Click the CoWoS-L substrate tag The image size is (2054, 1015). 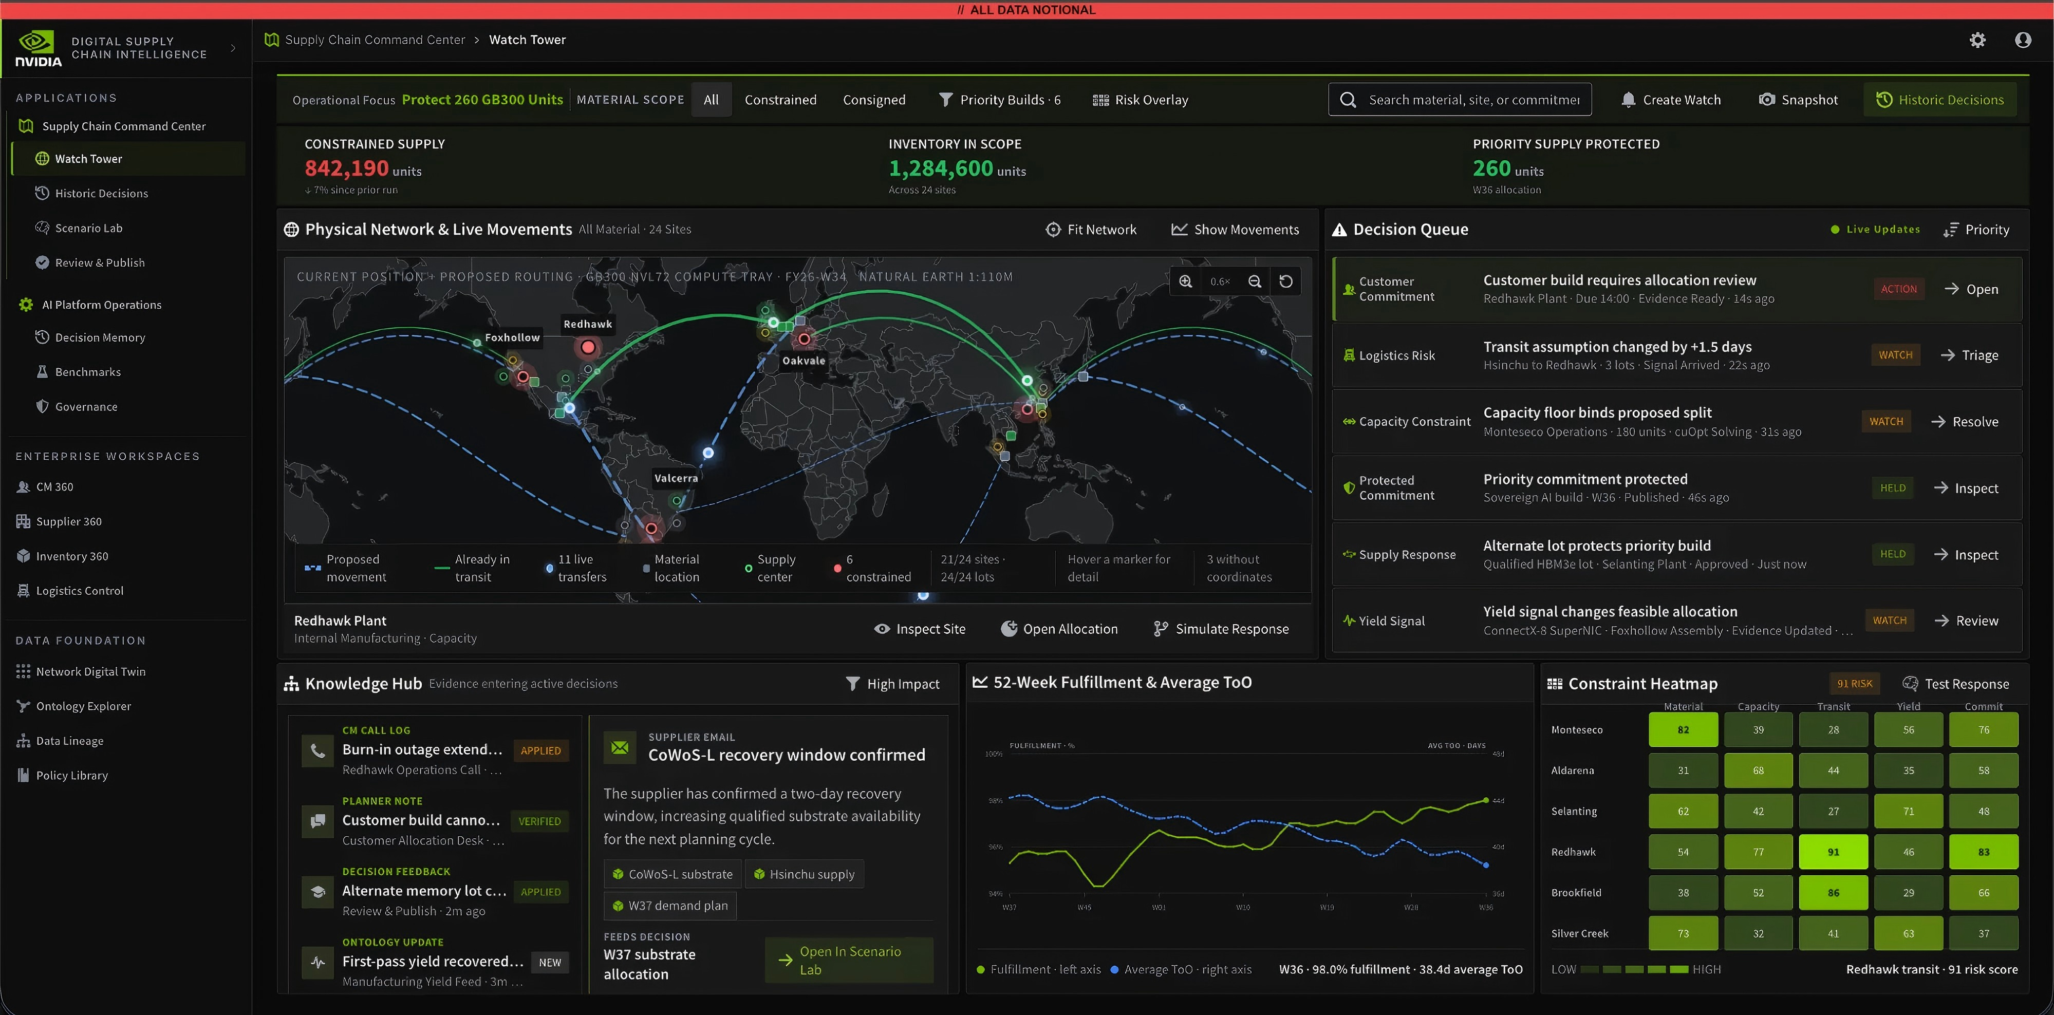pos(673,875)
